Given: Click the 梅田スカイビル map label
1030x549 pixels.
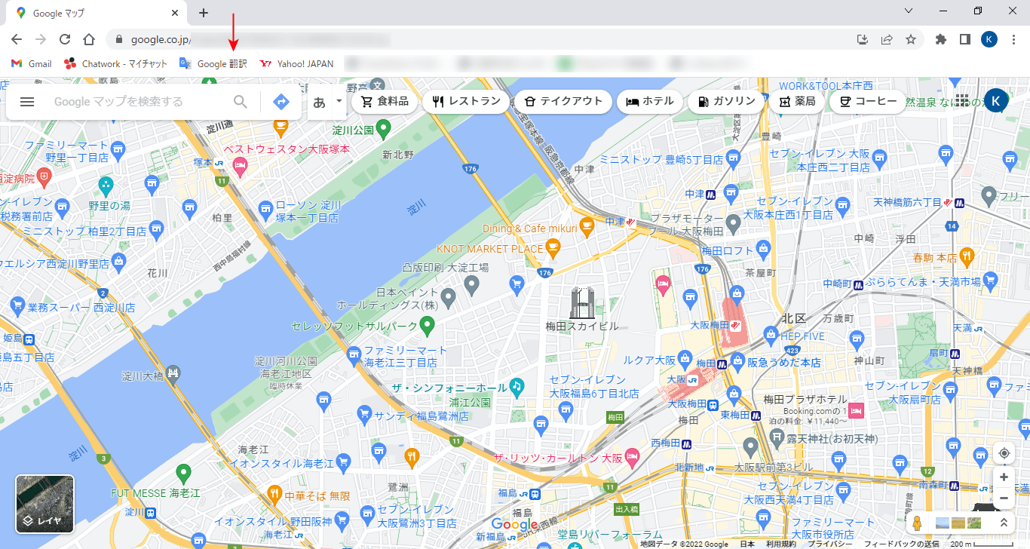Looking at the screenshot, I should pos(581,327).
